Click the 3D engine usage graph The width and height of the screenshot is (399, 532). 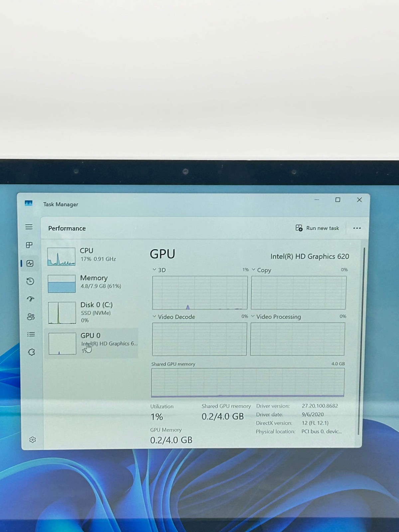pos(200,293)
